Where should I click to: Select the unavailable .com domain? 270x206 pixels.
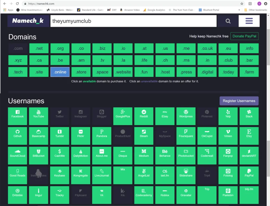coord(18,48)
